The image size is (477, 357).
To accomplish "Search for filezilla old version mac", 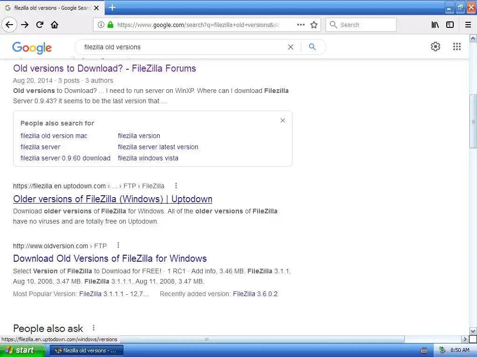I will click(54, 136).
